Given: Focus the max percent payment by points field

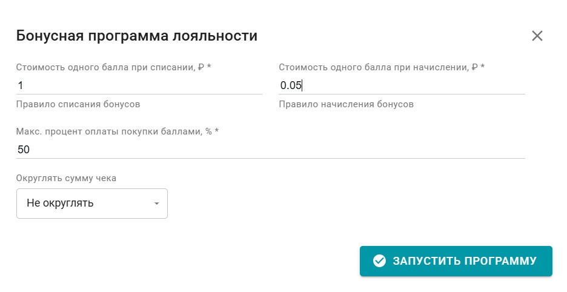Looking at the screenshot, I should 270,150.
